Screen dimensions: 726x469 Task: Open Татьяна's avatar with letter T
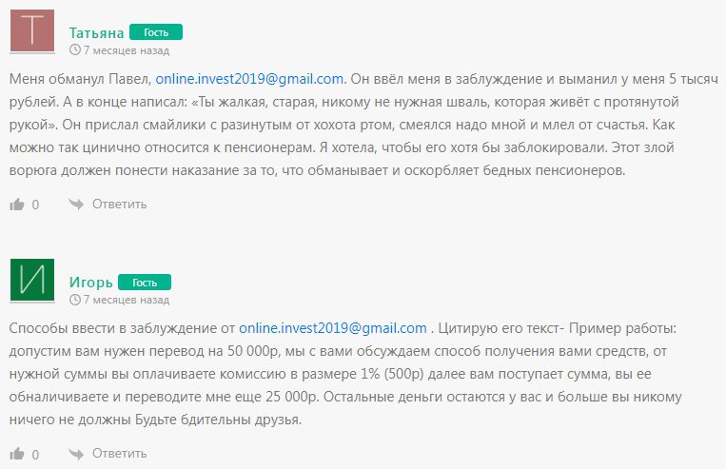33,34
